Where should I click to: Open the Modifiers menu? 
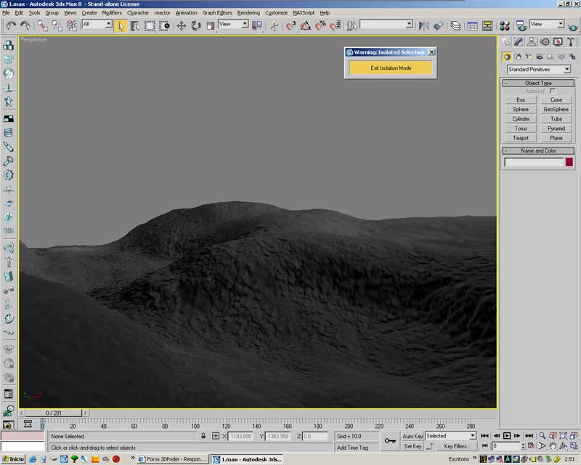coord(112,12)
